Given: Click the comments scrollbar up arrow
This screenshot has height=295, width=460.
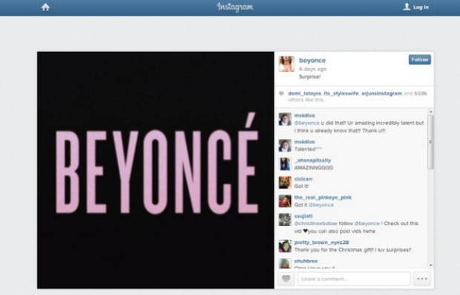Looking at the screenshot, I should pos(430,112).
